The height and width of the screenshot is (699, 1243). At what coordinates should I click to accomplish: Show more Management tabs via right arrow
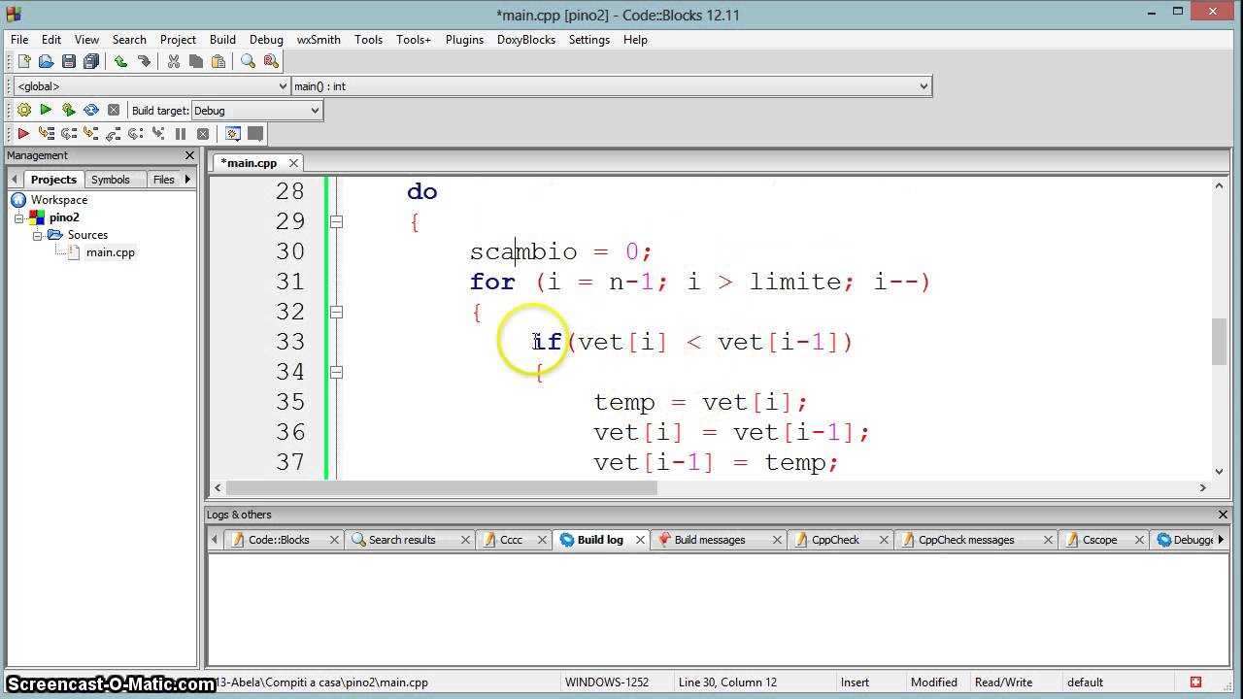pyautogui.click(x=187, y=180)
